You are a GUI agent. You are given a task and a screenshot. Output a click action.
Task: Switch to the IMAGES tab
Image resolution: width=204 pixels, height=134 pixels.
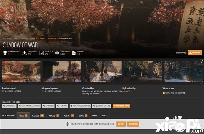38,116
